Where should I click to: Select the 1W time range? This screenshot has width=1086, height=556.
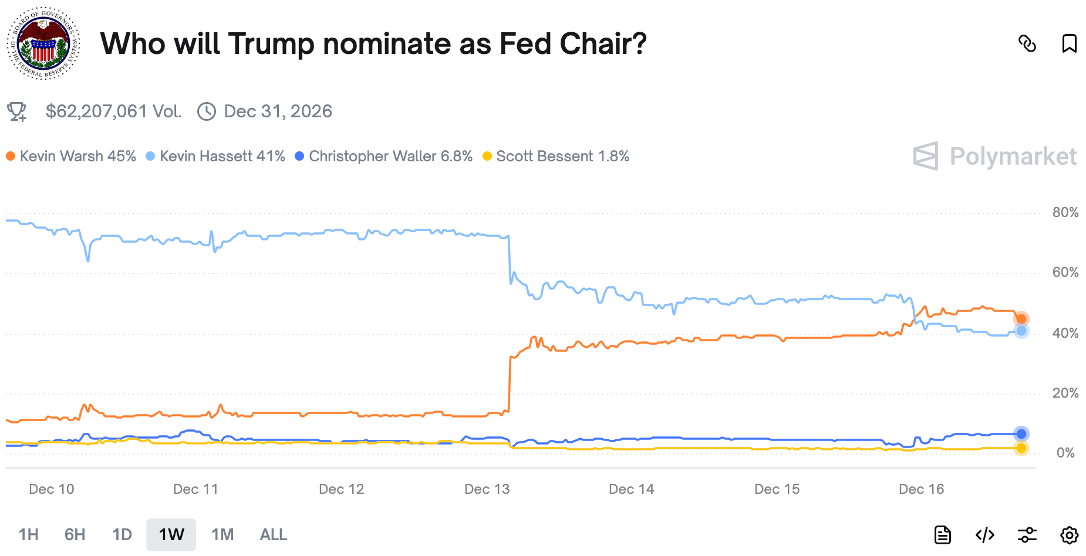point(171,535)
